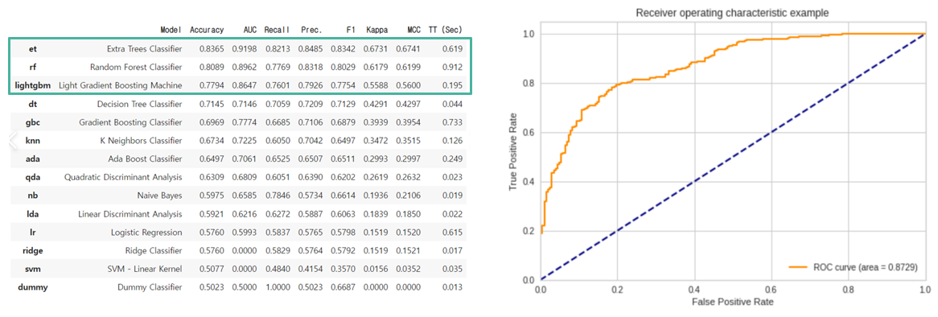The height and width of the screenshot is (317, 938).
Task: Click Ada Boost Classifier model name
Action: point(144,158)
